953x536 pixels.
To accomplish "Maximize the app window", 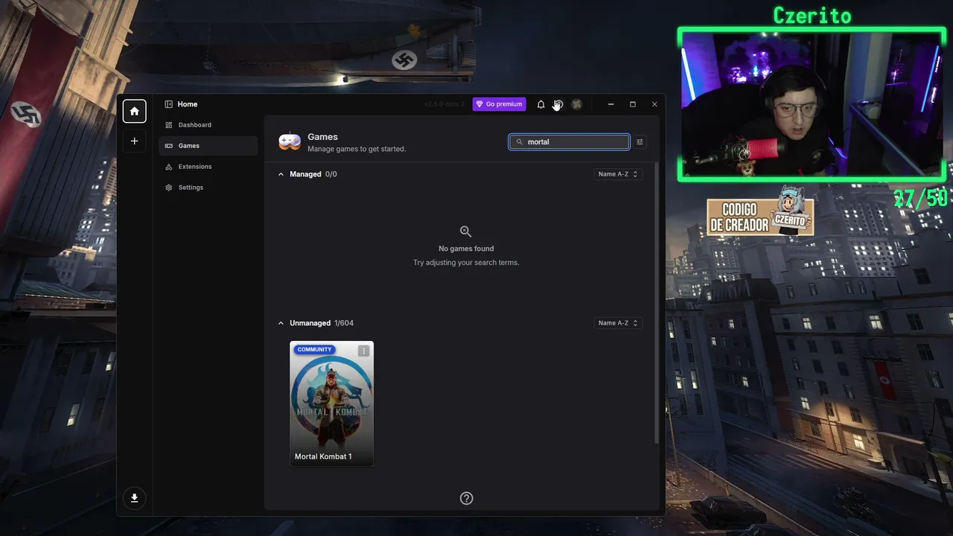I will [633, 104].
